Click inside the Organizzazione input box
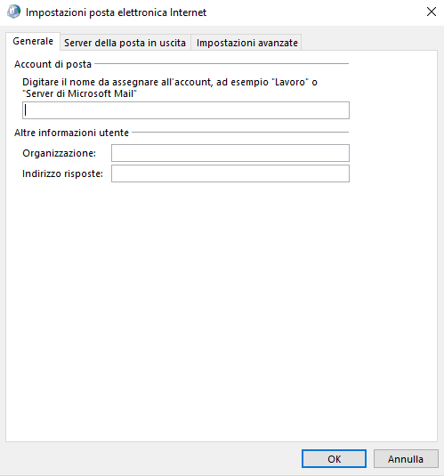 click(x=230, y=153)
